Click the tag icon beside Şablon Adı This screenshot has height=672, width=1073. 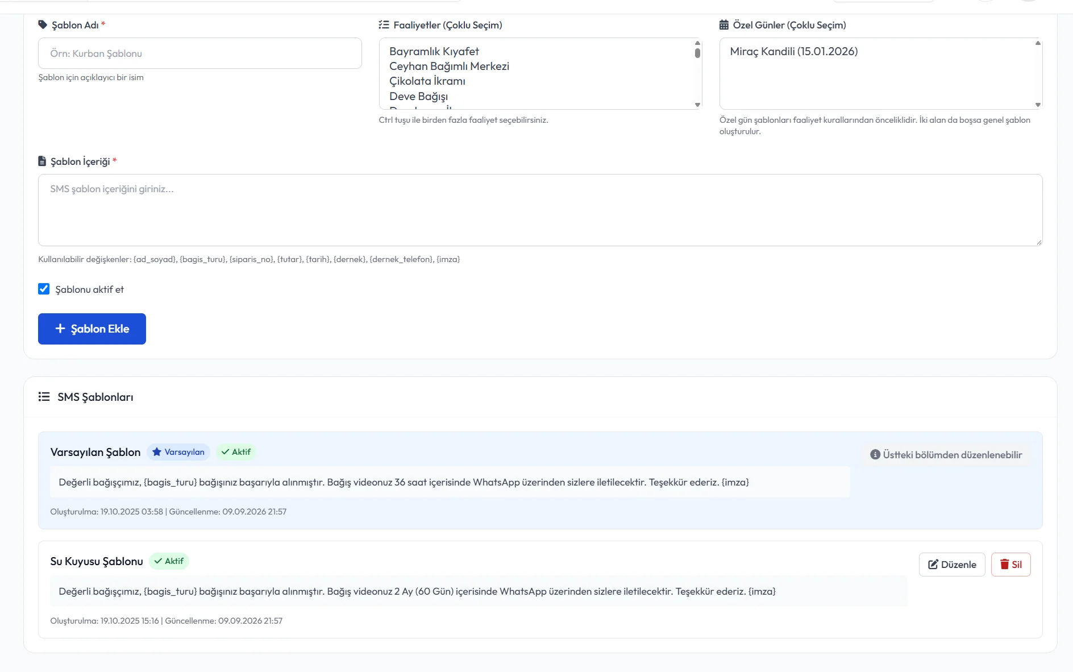coord(43,25)
